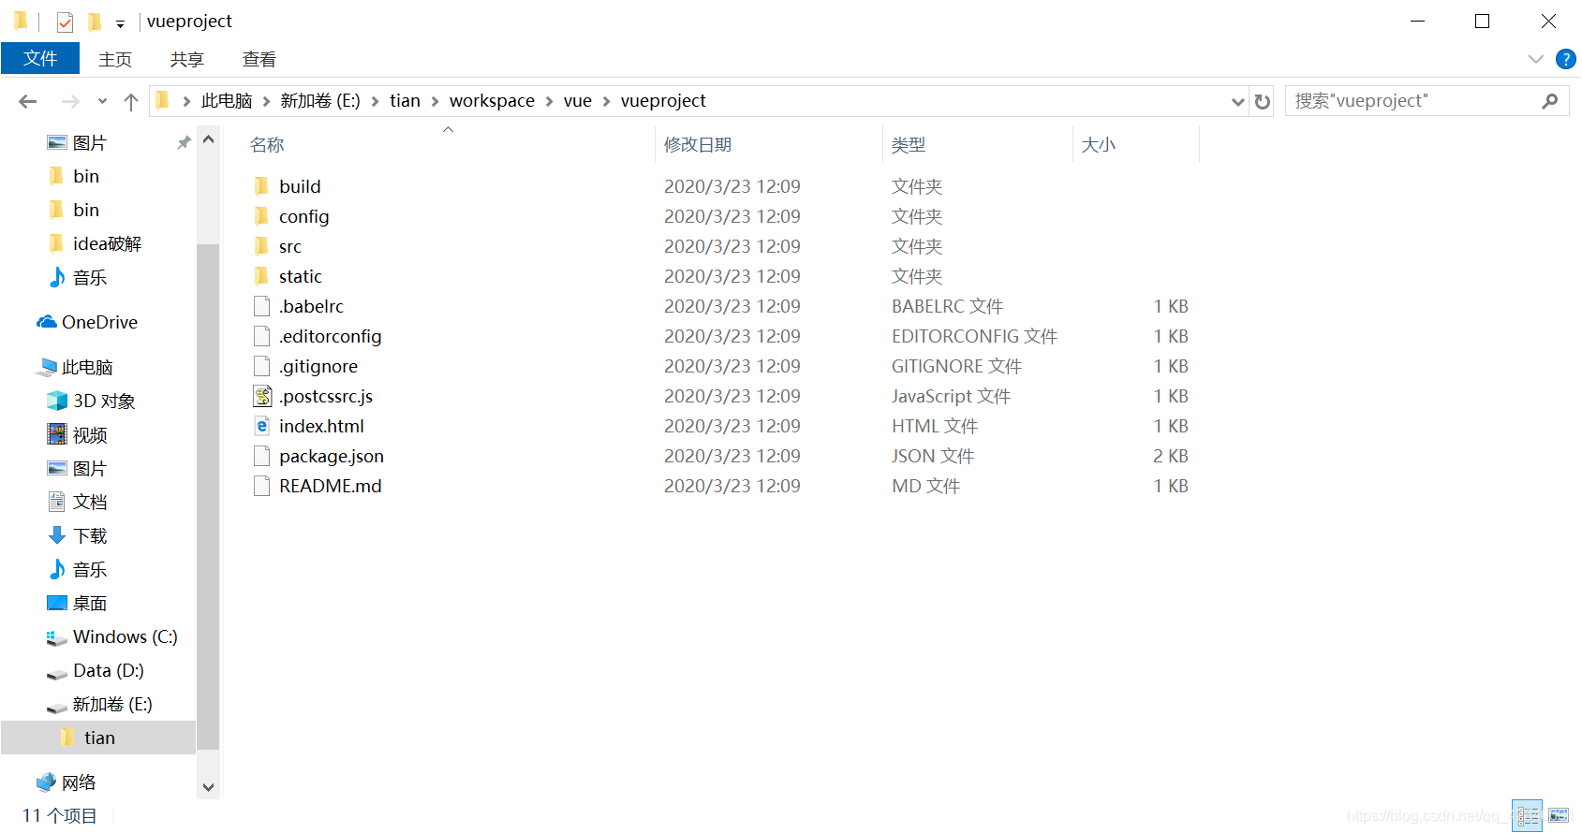Go back with the left arrow
Image resolution: width=1582 pixels, height=833 pixels.
(28, 101)
